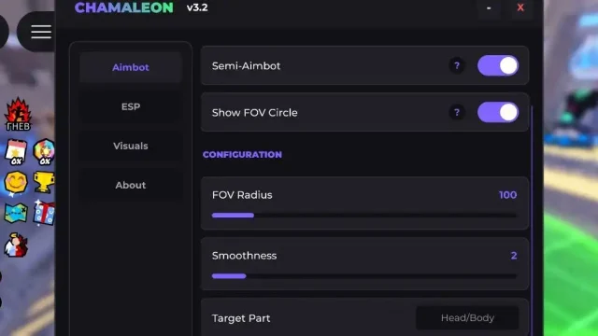Screen dimensions: 598x336
Task: Switch to the Visuals tab
Action: pyautogui.click(x=131, y=146)
